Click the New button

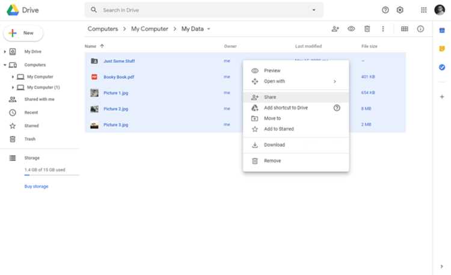click(23, 33)
